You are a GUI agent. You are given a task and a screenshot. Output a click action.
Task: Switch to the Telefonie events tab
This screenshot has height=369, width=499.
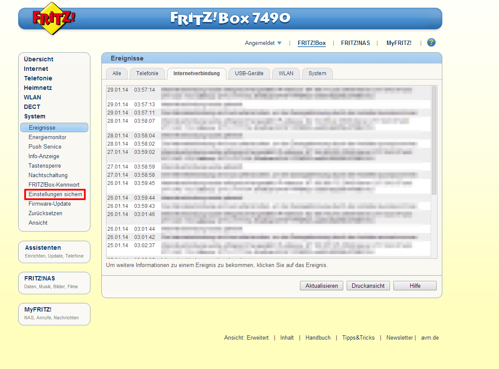[x=147, y=73]
